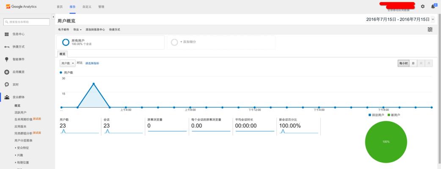Click 新会话百分比 100.00% metric
441x169 pixels.
[x=299, y=126]
